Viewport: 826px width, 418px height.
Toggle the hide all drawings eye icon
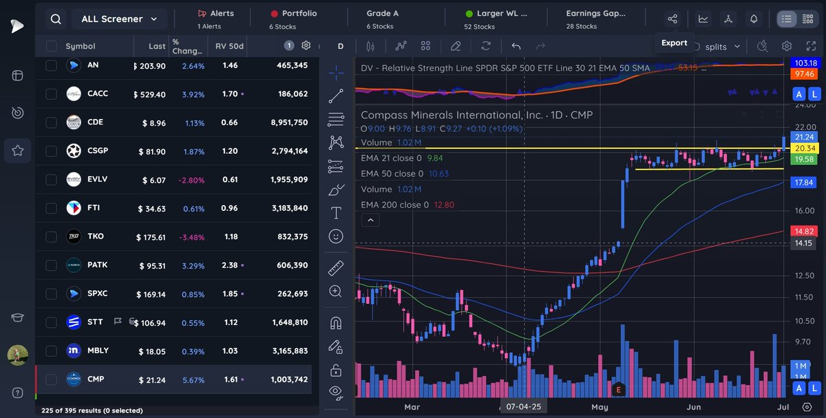click(336, 393)
